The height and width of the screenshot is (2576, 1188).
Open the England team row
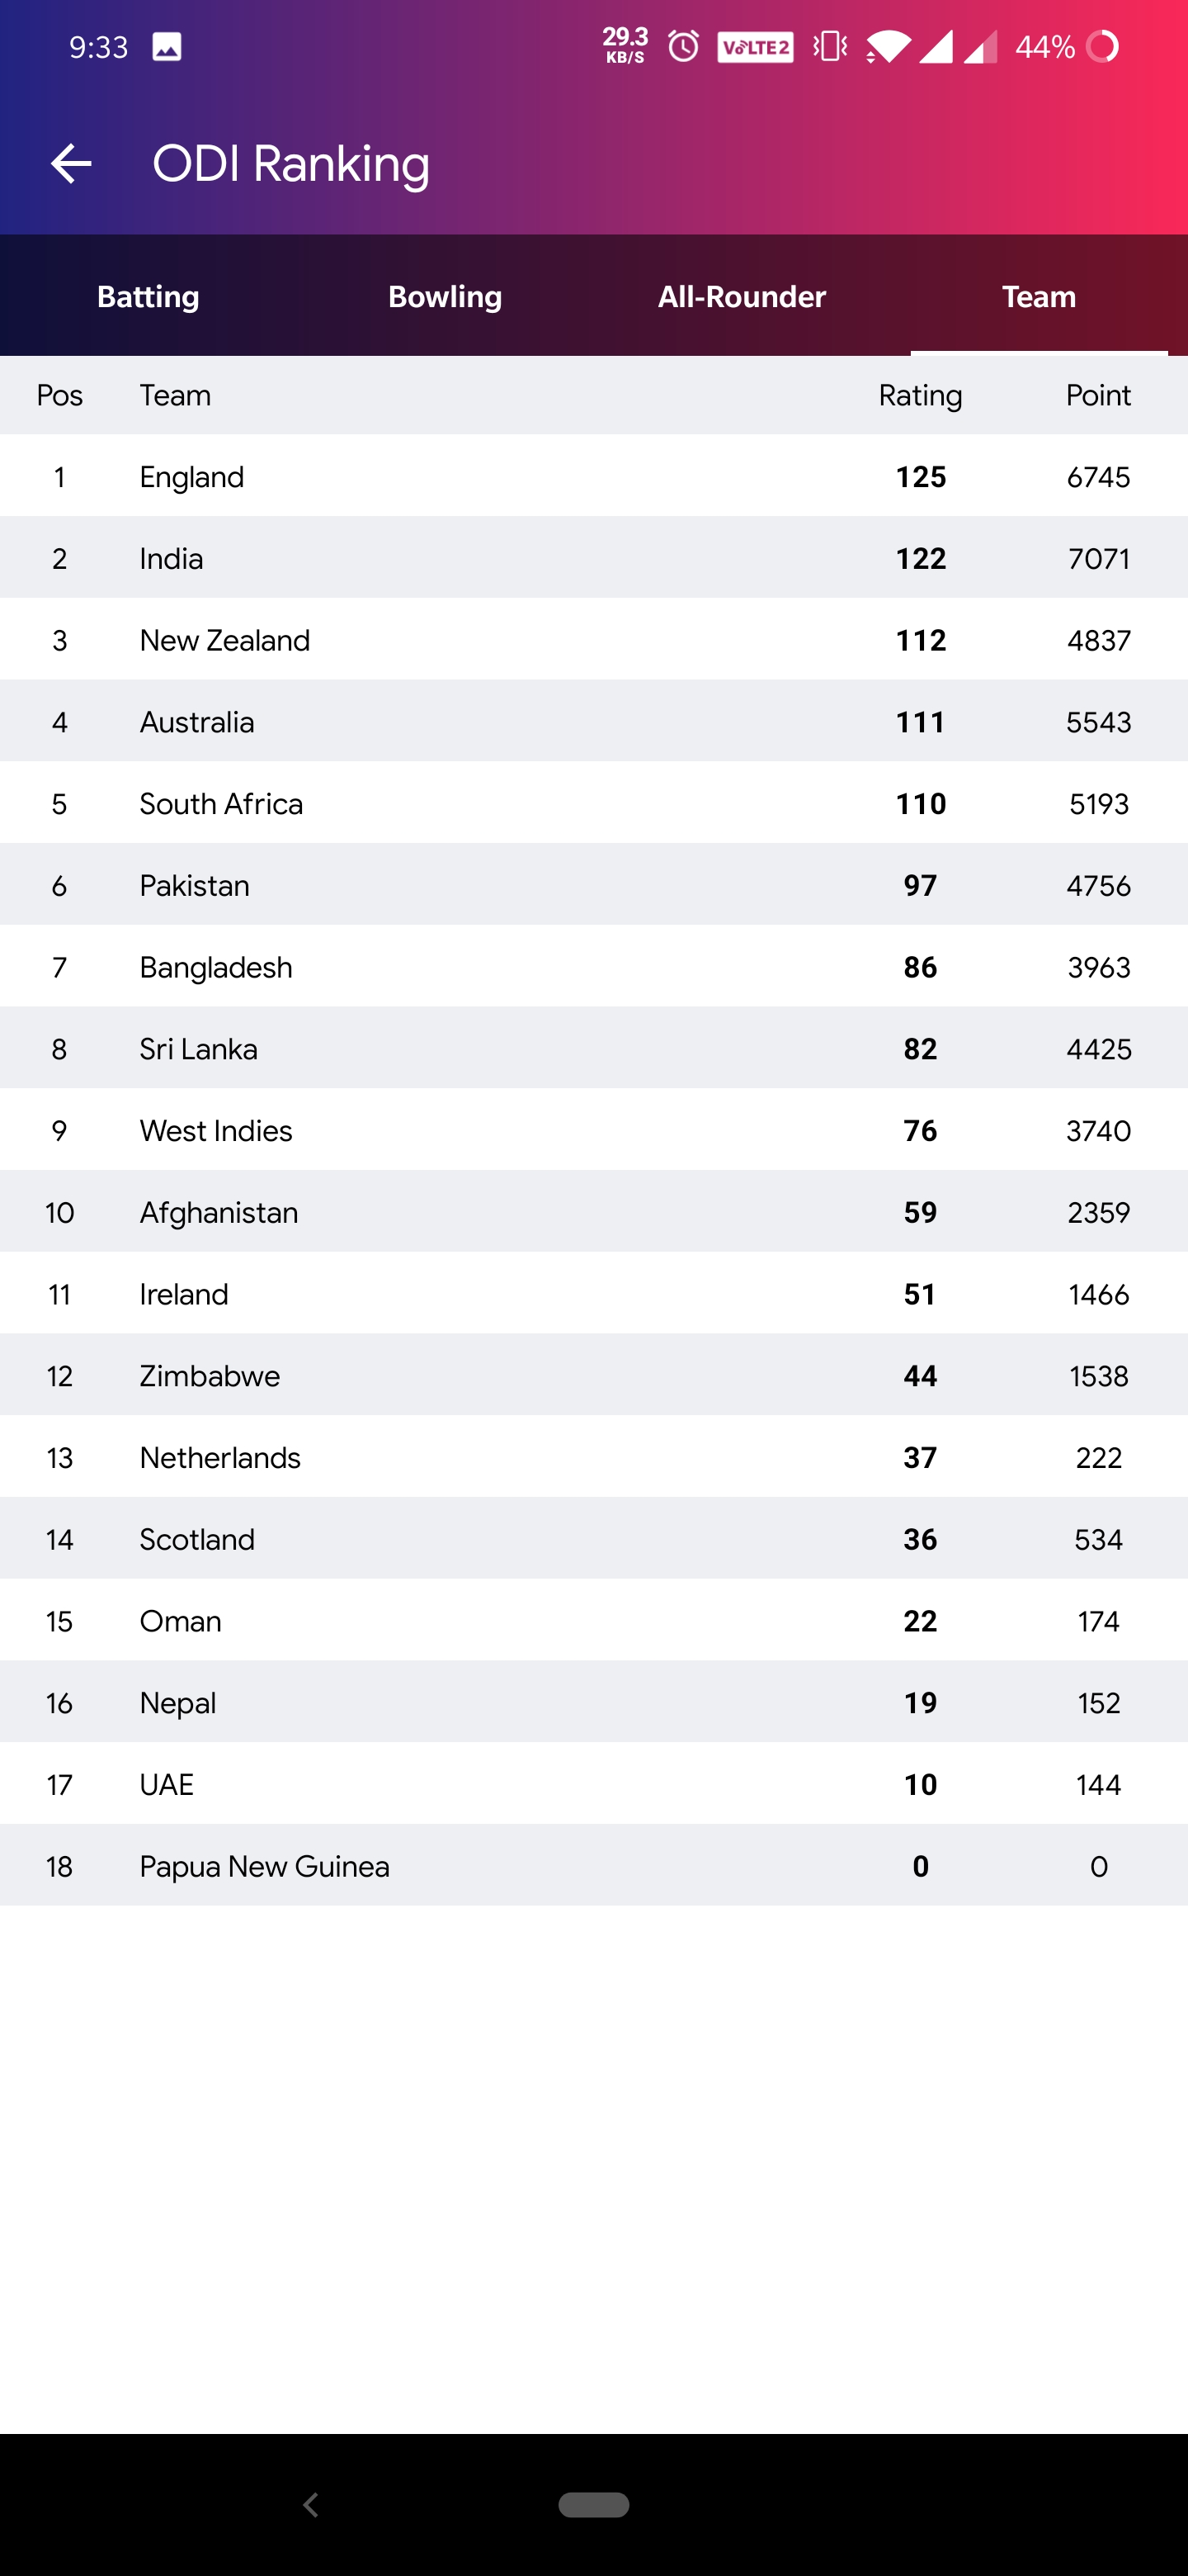pyautogui.click(x=593, y=477)
